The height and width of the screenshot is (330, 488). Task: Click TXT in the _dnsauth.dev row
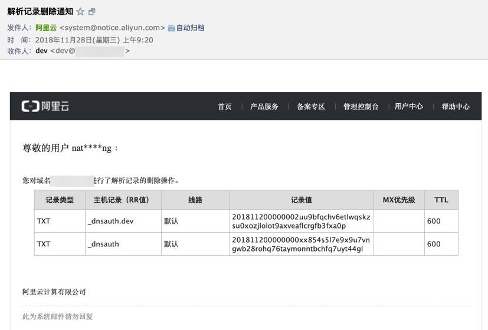click(x=44, y=221)
